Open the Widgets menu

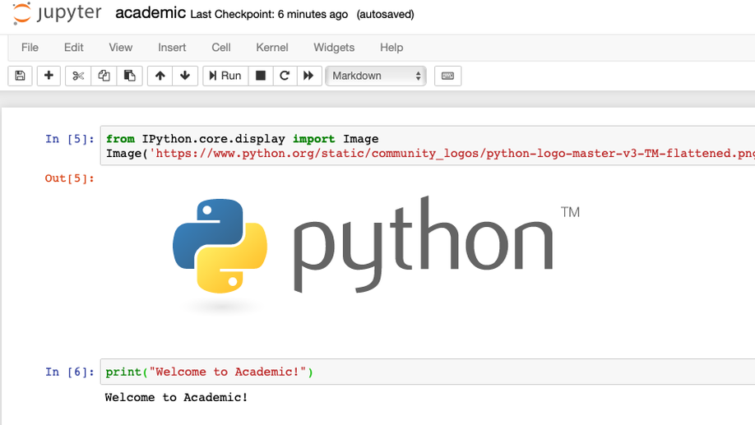(x=334, y=48)
